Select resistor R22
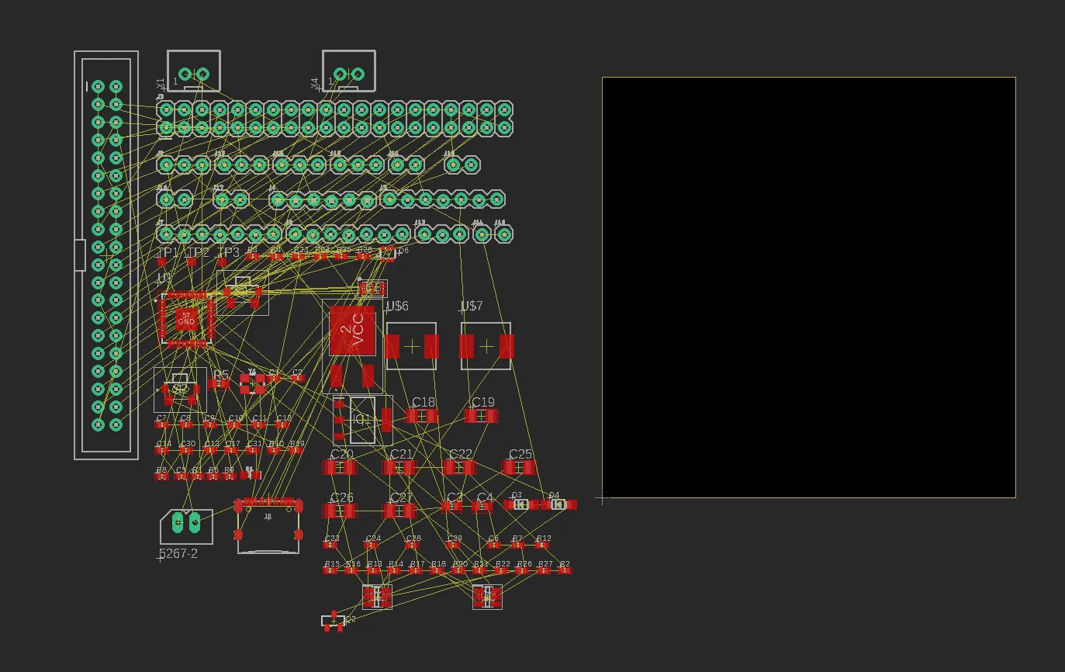This screenshot has height=672, width=1065. 502,570
